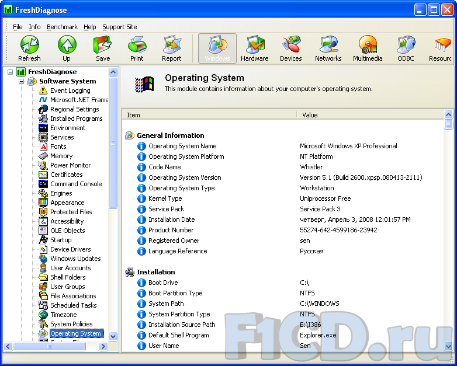Click the Refresh toolbar icon
This screenshot has width=457, height=366.
[29, 48]
